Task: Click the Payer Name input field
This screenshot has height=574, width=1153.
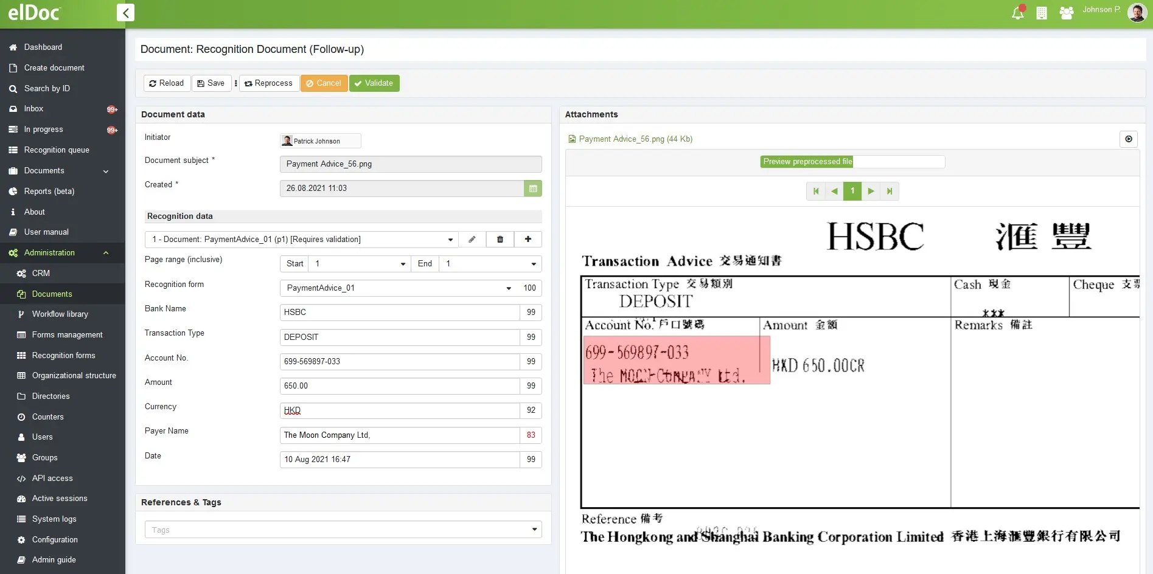Action: 399,435
